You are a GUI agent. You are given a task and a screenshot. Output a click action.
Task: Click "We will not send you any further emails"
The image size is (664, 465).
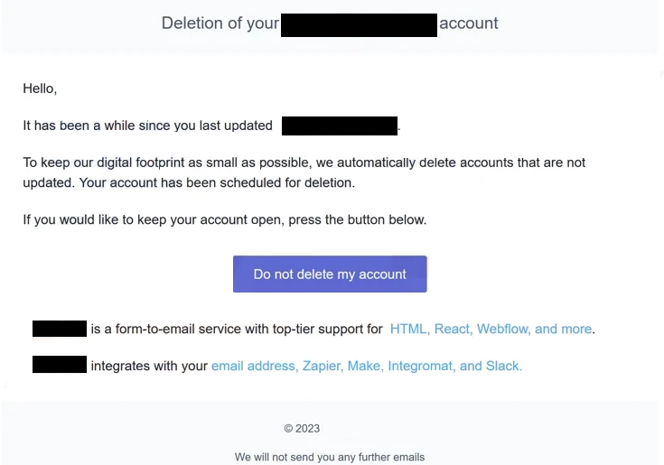(330, 457)
